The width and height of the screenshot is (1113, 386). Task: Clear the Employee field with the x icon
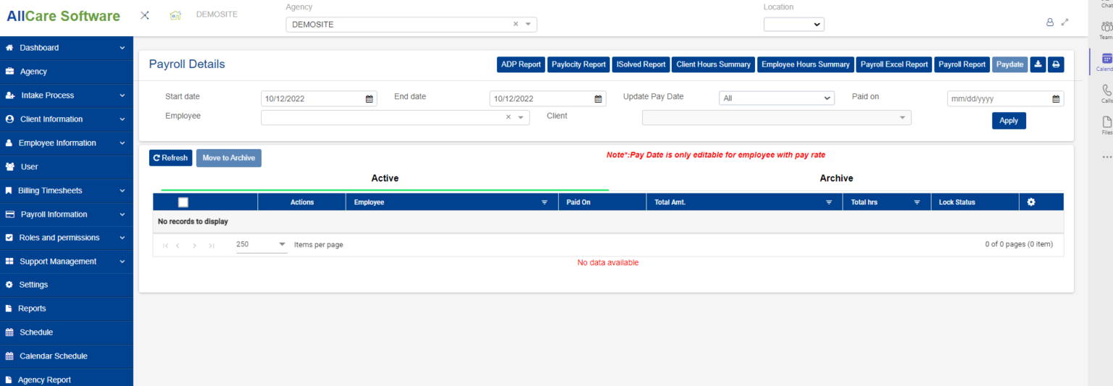[508, 117]
